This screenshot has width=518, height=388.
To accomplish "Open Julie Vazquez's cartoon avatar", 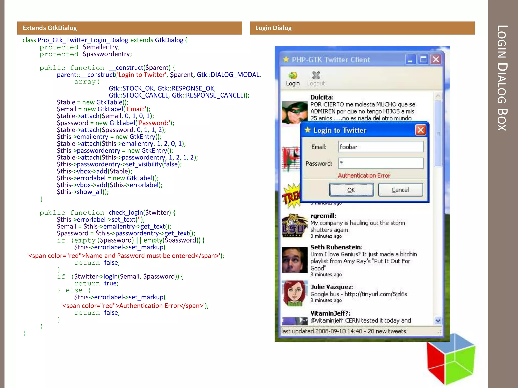I will click(x=294, y=293).
